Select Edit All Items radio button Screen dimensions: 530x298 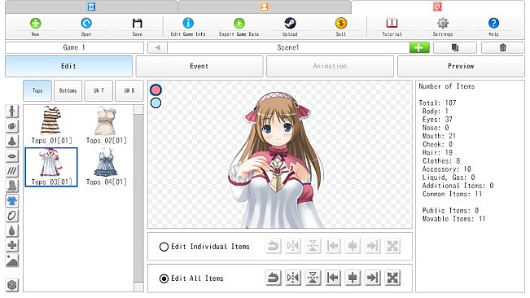(x=164, y=278)
